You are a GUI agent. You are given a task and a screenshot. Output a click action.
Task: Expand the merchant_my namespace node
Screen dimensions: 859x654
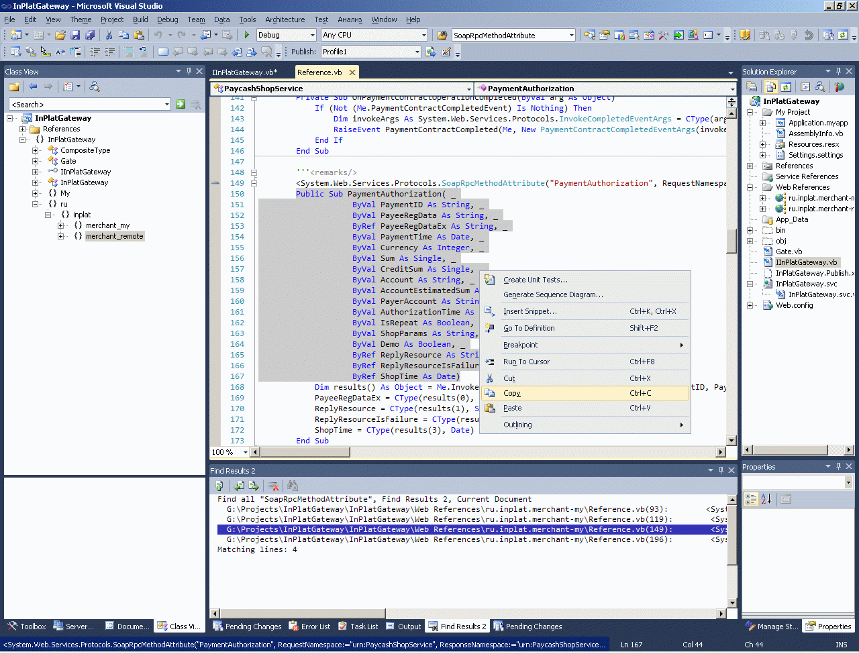tap(60, 225)
